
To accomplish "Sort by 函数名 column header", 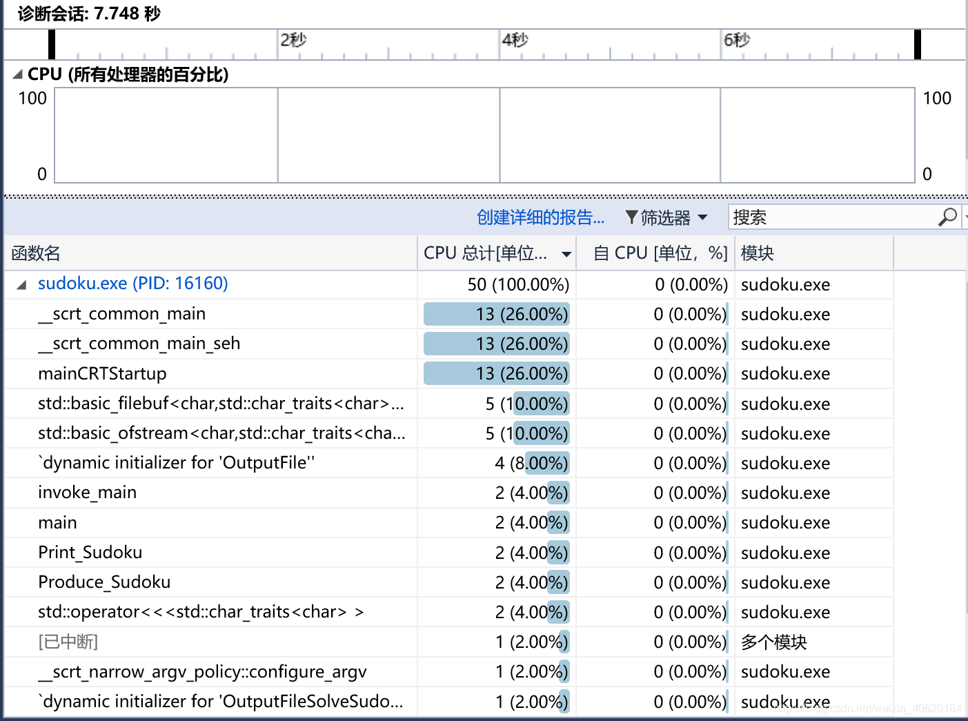I will point(210,253).
